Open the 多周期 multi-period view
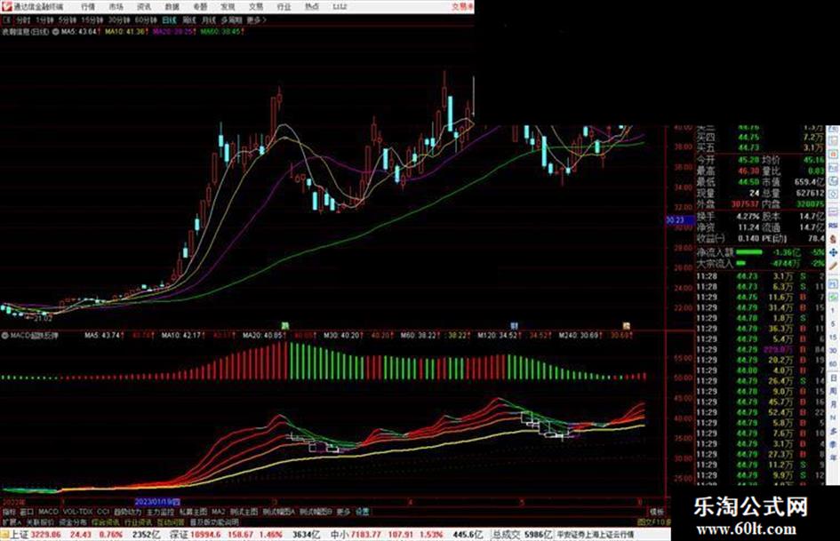 [x=231, y=20]
